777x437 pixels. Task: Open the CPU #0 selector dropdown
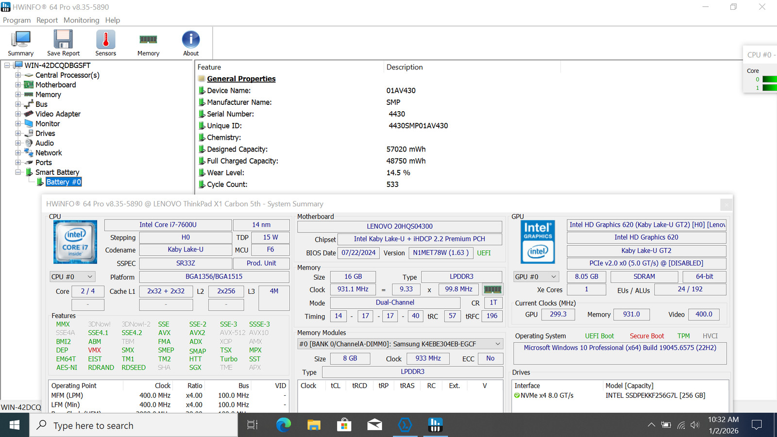click(x=72, y=277)
